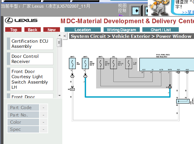Click the mechanic cartoon mascot image
The width and height of the screenshot is (194, 144).
[x=159, y=8]
